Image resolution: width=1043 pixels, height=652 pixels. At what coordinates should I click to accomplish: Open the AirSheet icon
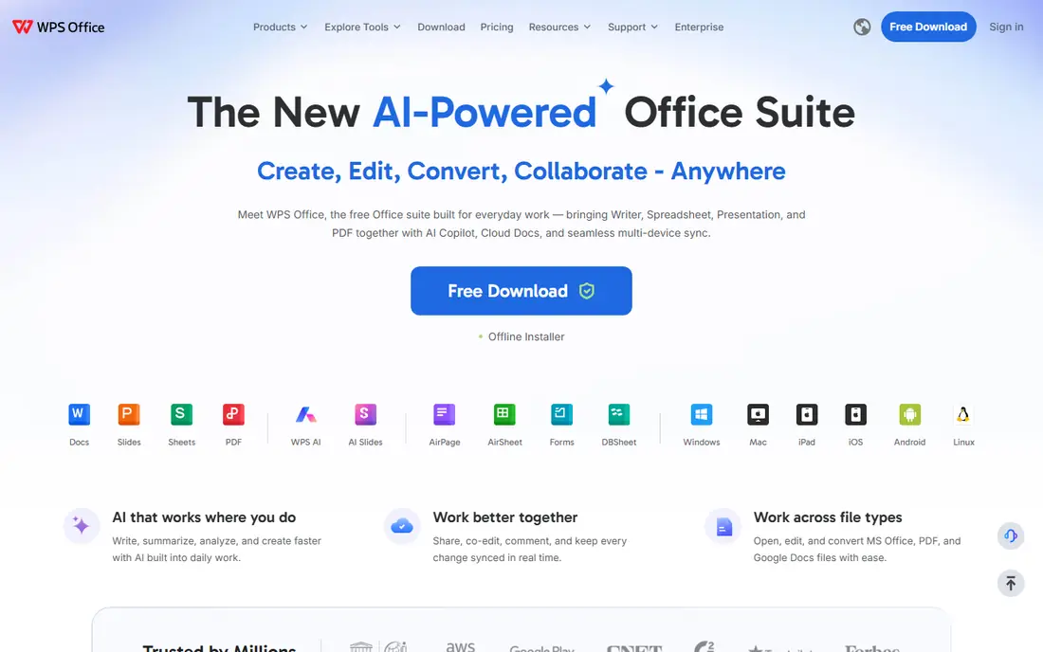pos(504,415)
